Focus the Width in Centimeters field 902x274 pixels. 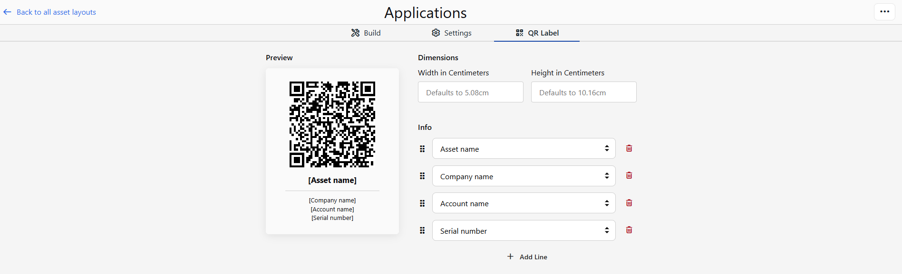tap(471, 92)
